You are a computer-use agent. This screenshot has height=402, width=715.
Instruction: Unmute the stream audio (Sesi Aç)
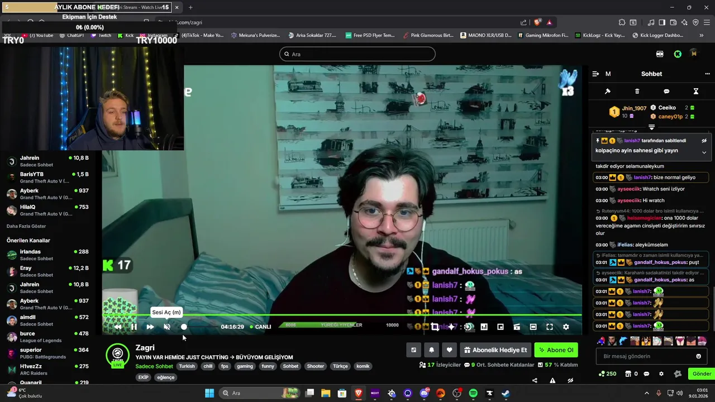point(166,327)
